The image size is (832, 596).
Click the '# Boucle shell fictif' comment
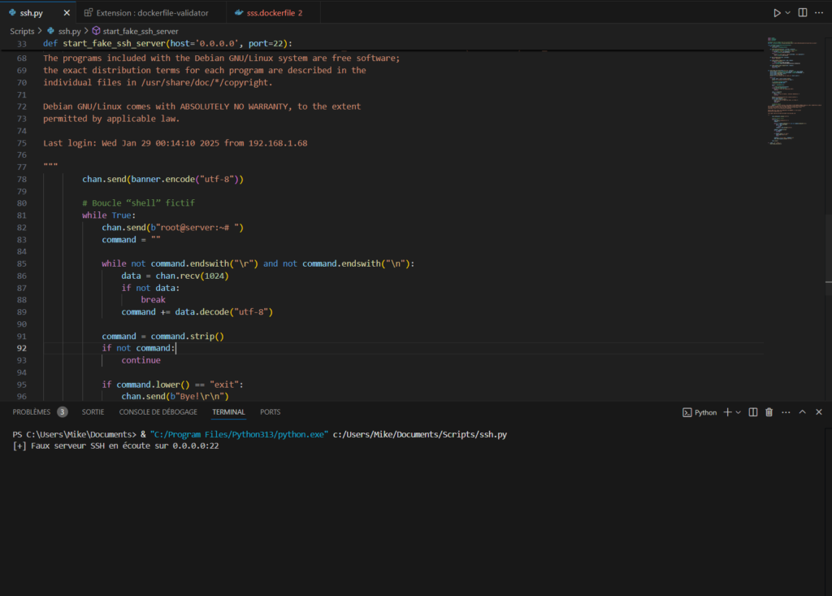(x=138, y=203)
